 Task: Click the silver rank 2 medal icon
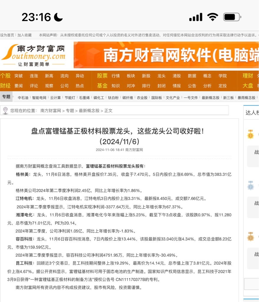[250, 186]
